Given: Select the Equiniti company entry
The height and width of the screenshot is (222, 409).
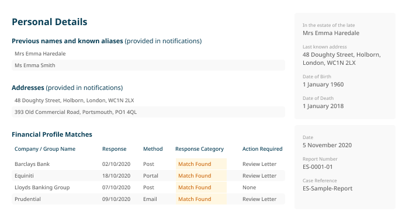Looking at the screenshot, I should (x=24, y=176).
